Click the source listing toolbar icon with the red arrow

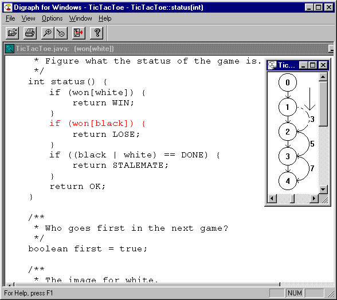pos(79,33)
